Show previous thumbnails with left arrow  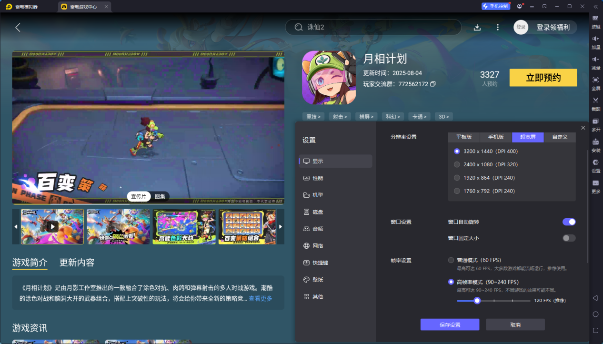point(16,227)
